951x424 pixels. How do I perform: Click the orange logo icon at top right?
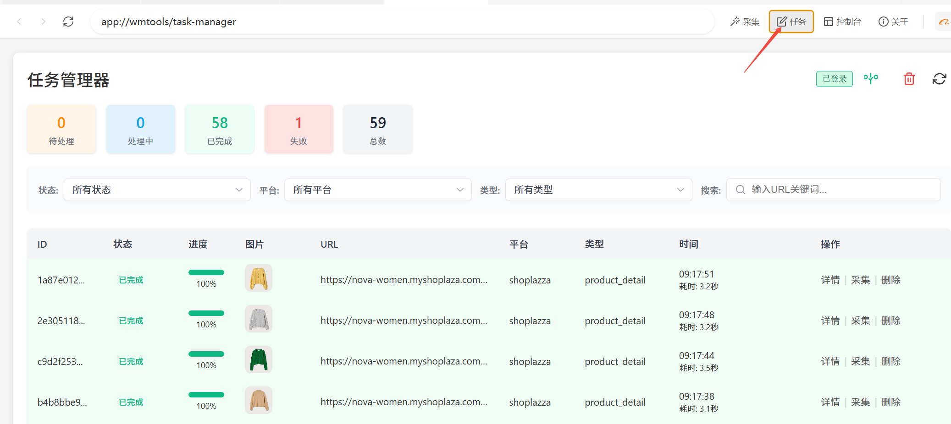tap(943, 22)
